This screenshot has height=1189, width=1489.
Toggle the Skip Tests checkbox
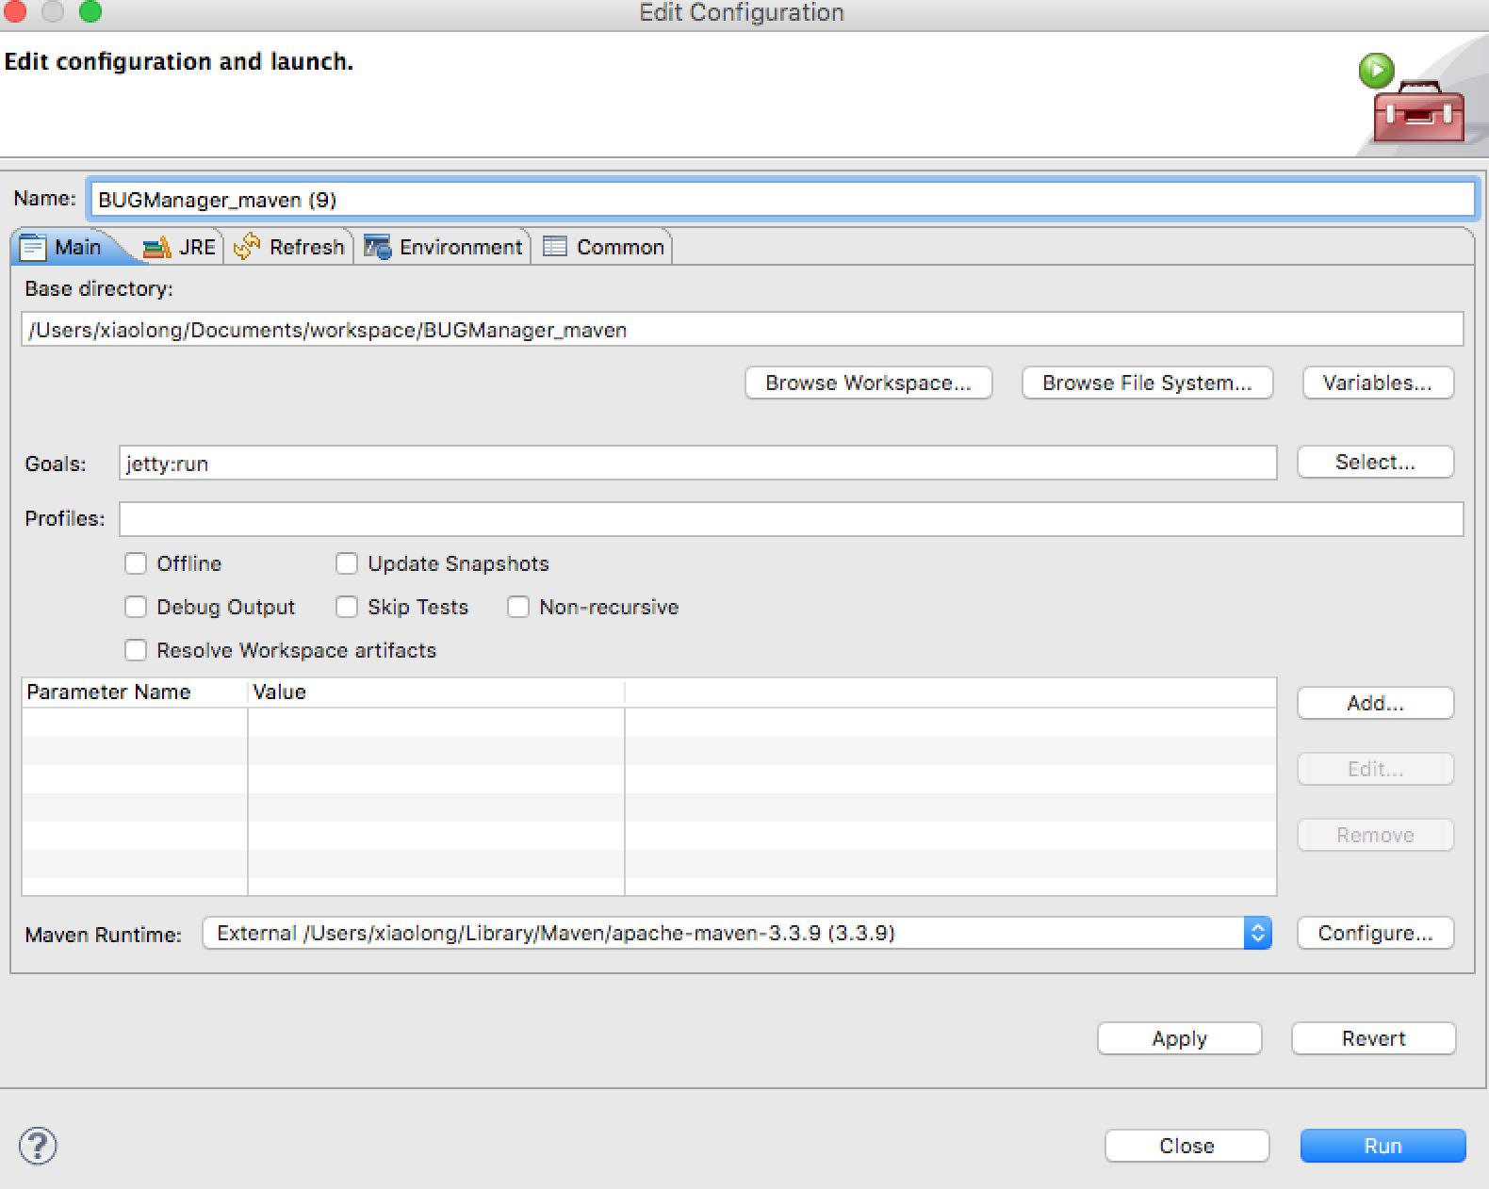click(347, 607)
